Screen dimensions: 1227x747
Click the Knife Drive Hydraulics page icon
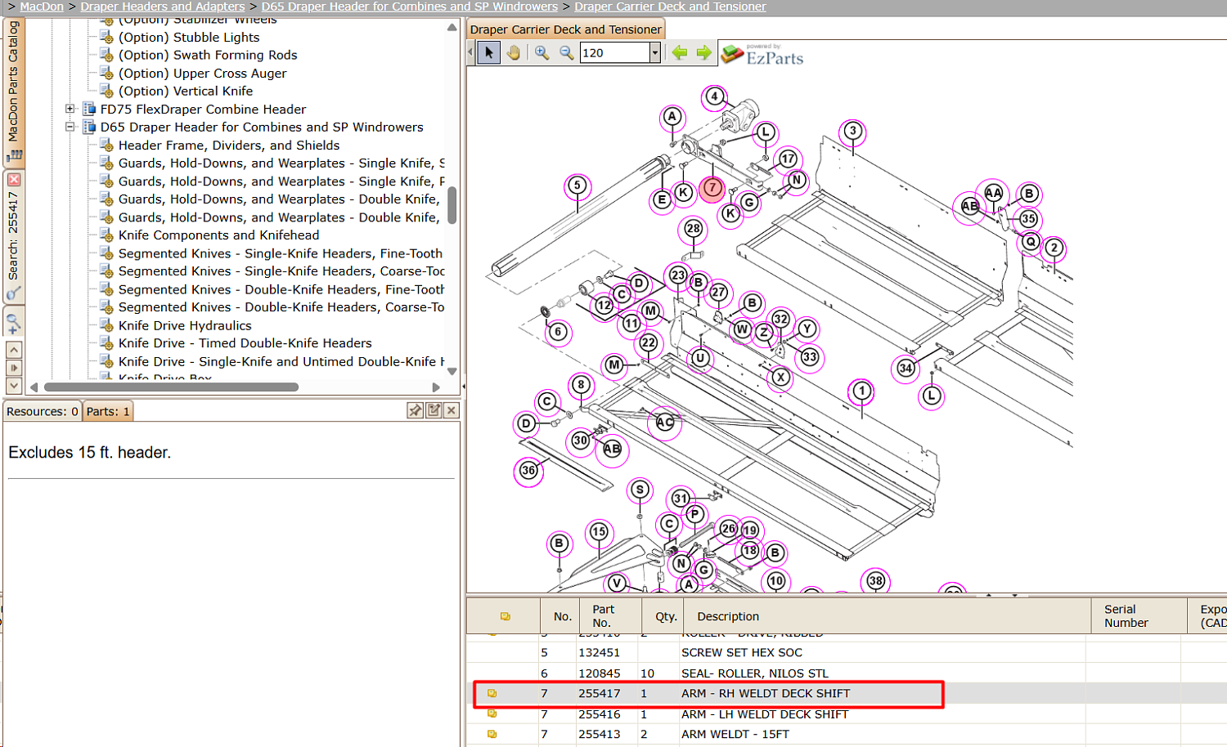click(106, 325)
